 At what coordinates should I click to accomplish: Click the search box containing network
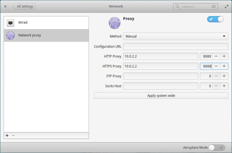pyautogui.click(x=195, y=7)
